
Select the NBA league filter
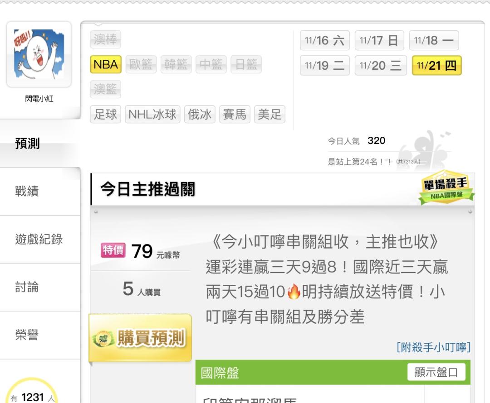pyautogui.click(x=106, y=65)
